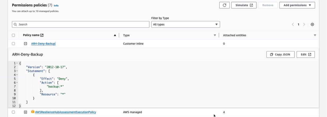Image resolution: width=327 pixels, height=117 pixels.
Task: Click the "Version": "2012-10-17" line
Action: point(47,67)
